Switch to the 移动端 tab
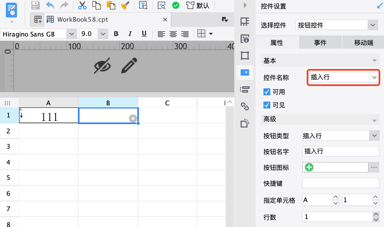This screenshot has height=227, width=384. [x=364, y=43]
